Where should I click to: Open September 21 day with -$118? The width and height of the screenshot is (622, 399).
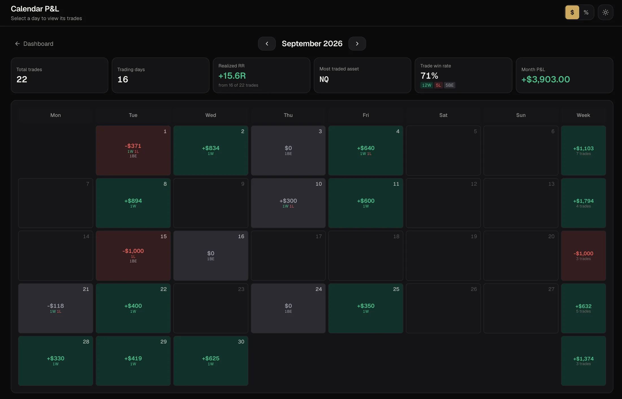click(x=56, y=308)
